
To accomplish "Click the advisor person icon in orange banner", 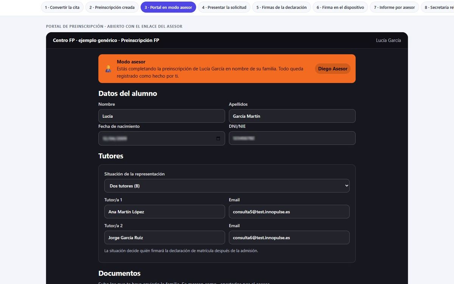I will pos(108,69).
